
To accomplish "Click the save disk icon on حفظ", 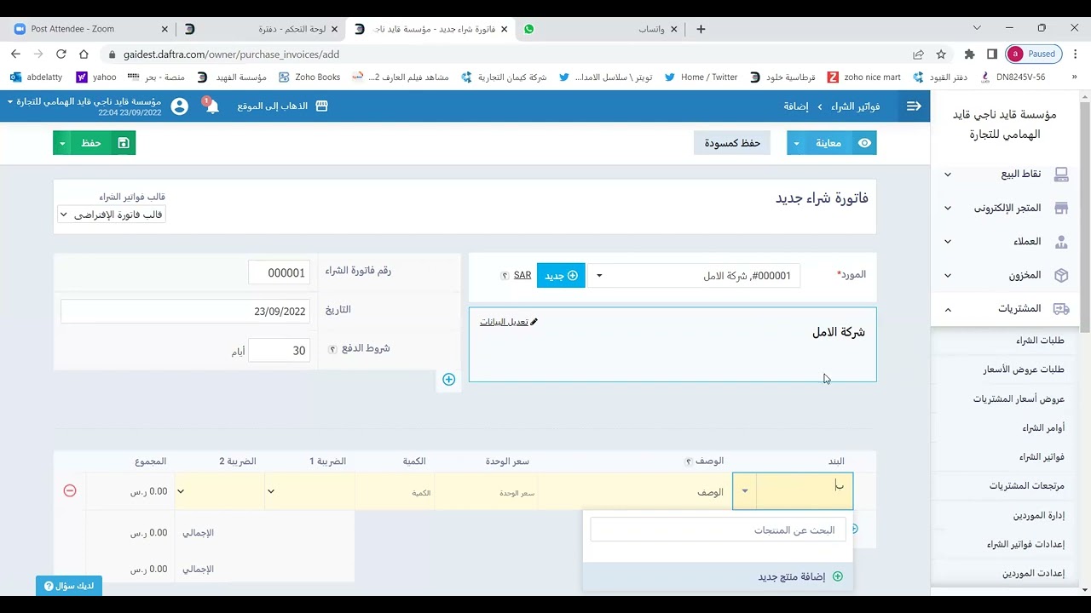I will tap(124, 143).
